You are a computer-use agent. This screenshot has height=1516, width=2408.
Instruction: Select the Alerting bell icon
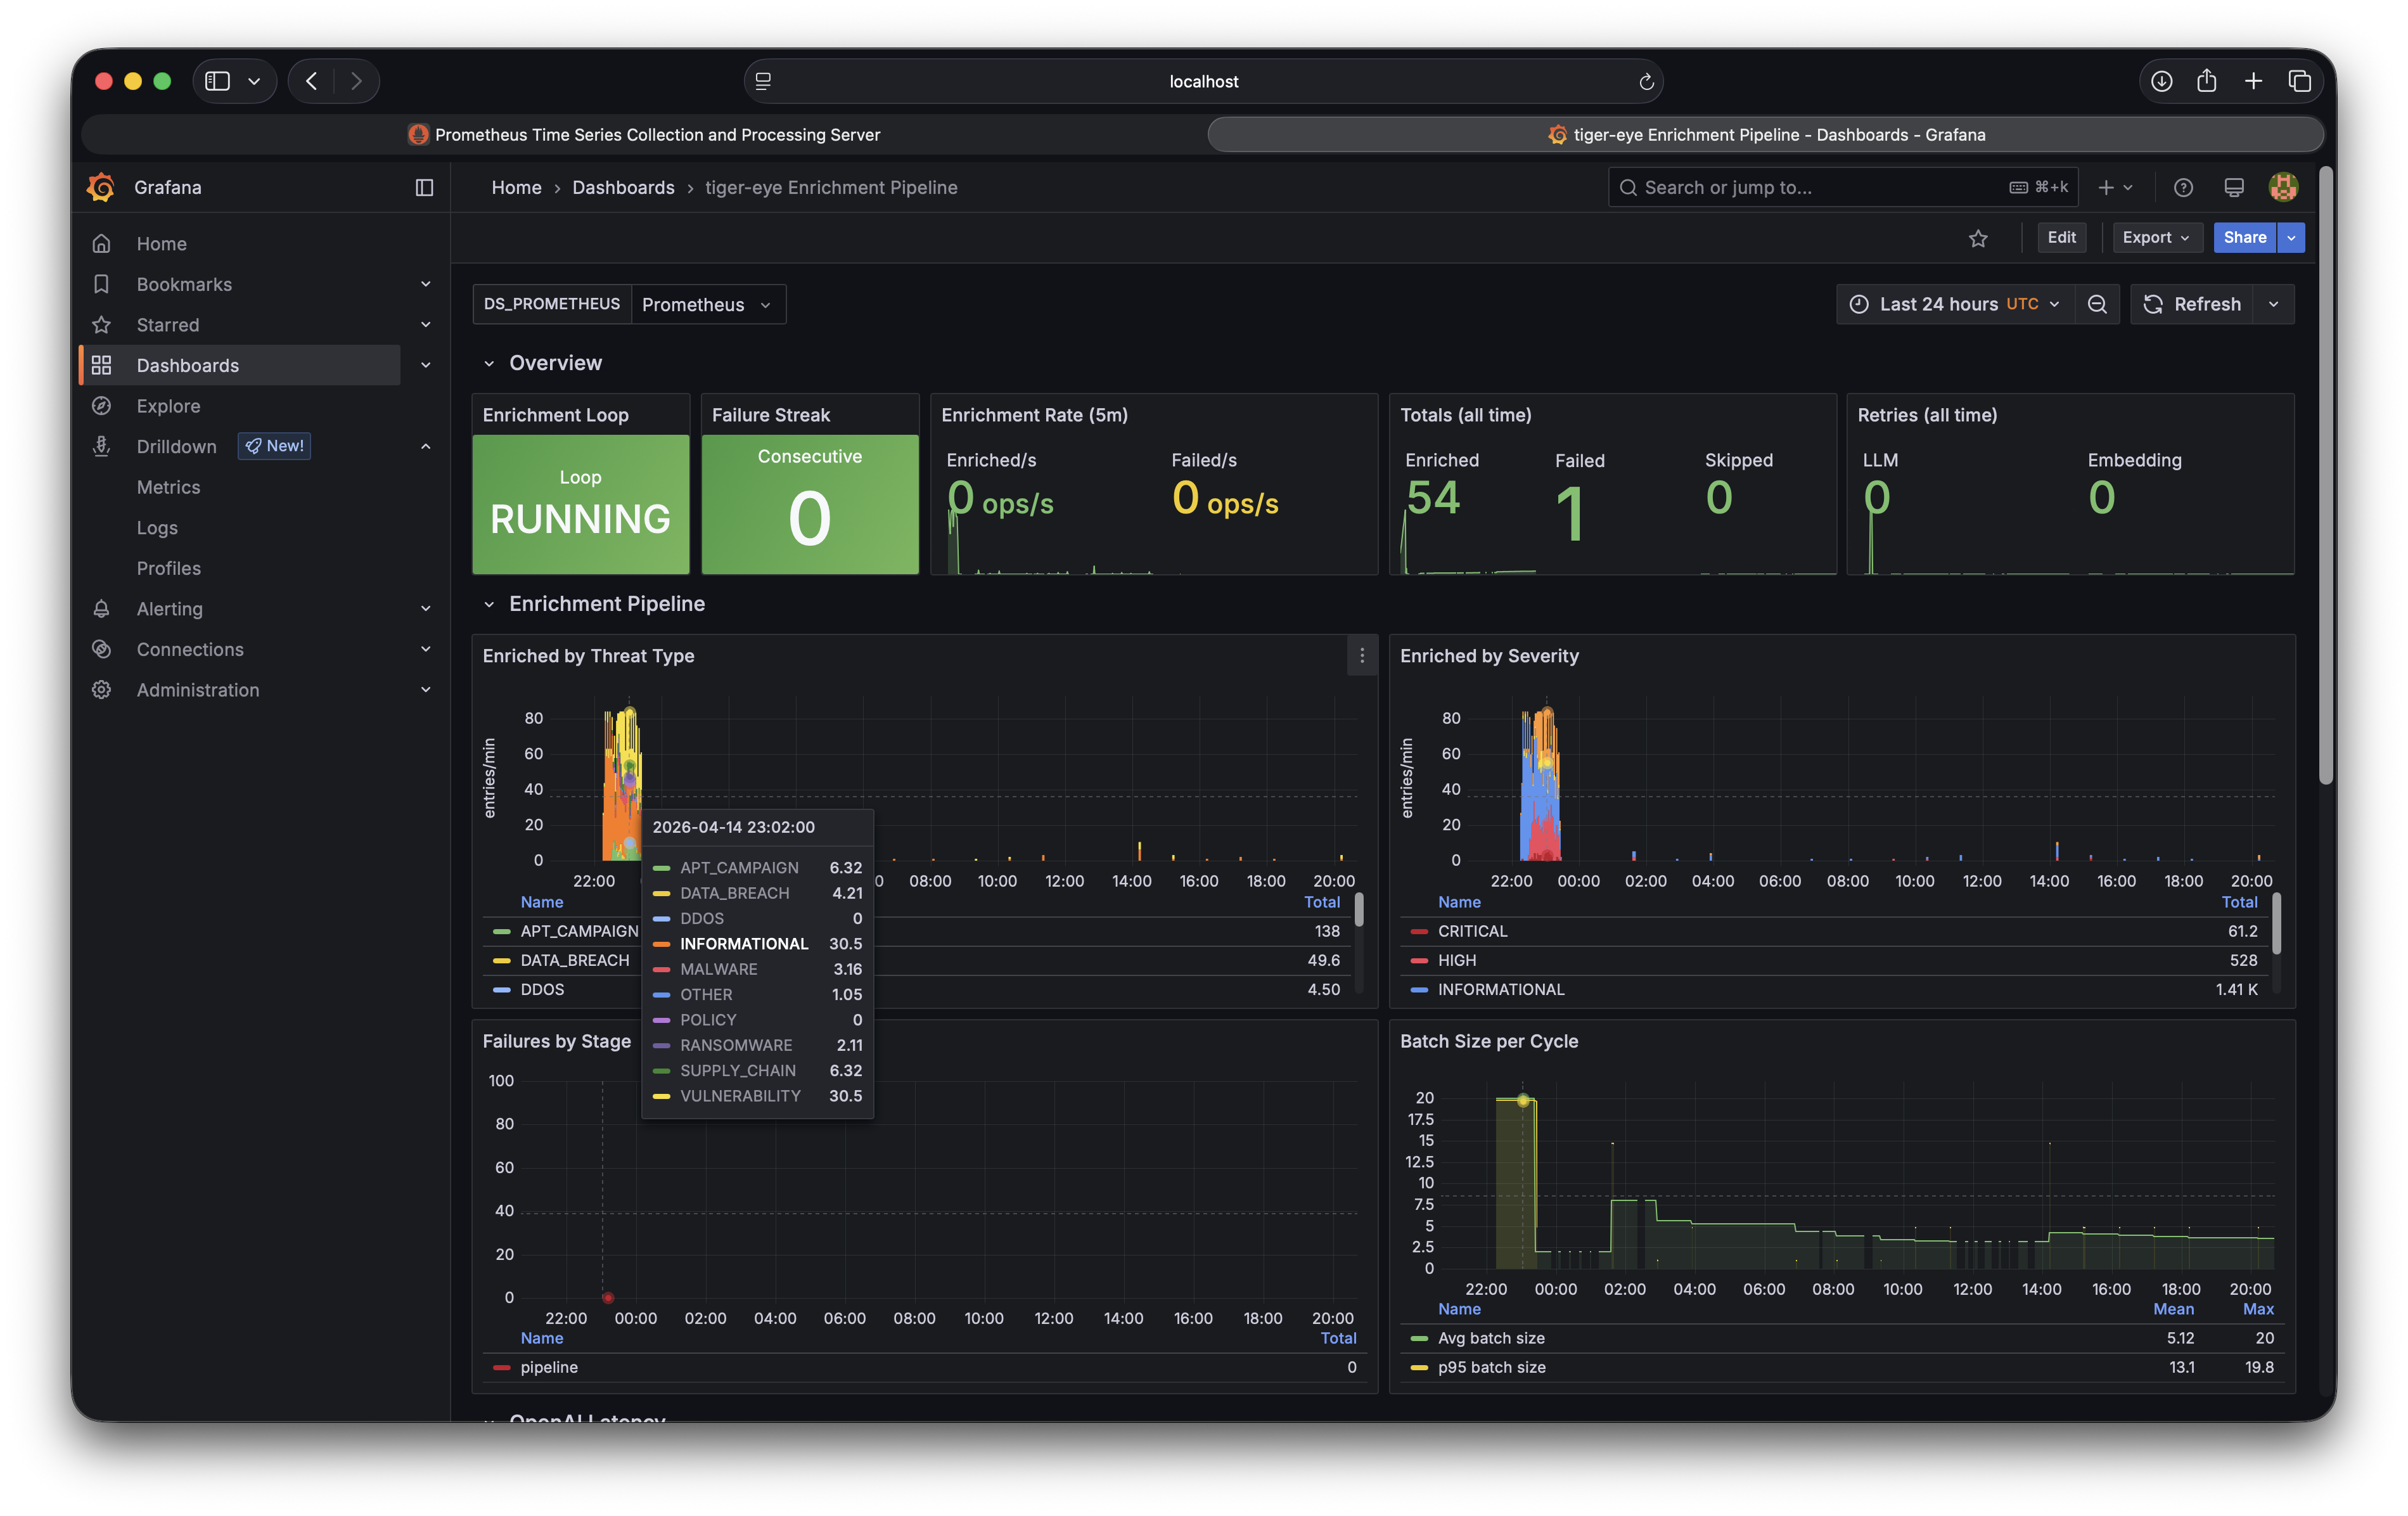101,608
